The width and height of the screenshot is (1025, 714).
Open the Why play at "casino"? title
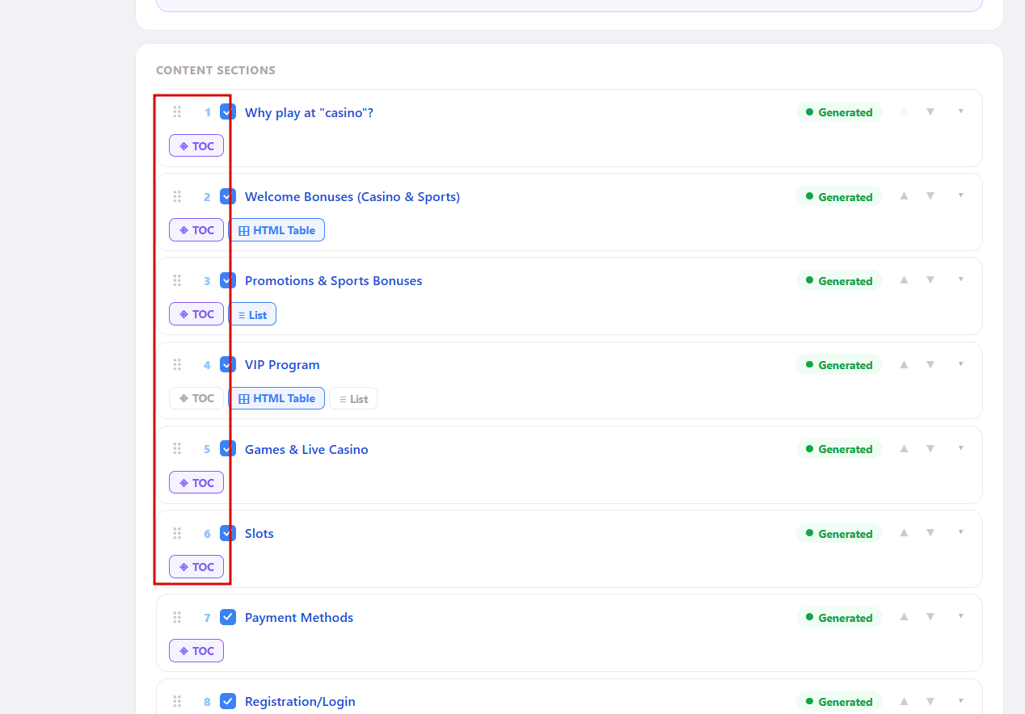309,112
